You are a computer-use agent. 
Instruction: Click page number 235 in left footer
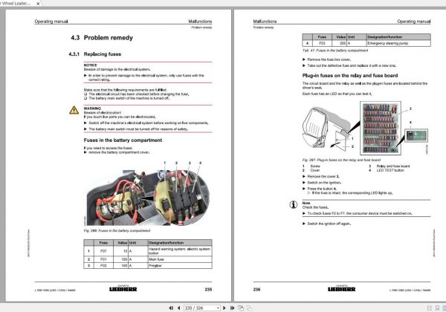(208, 290)
